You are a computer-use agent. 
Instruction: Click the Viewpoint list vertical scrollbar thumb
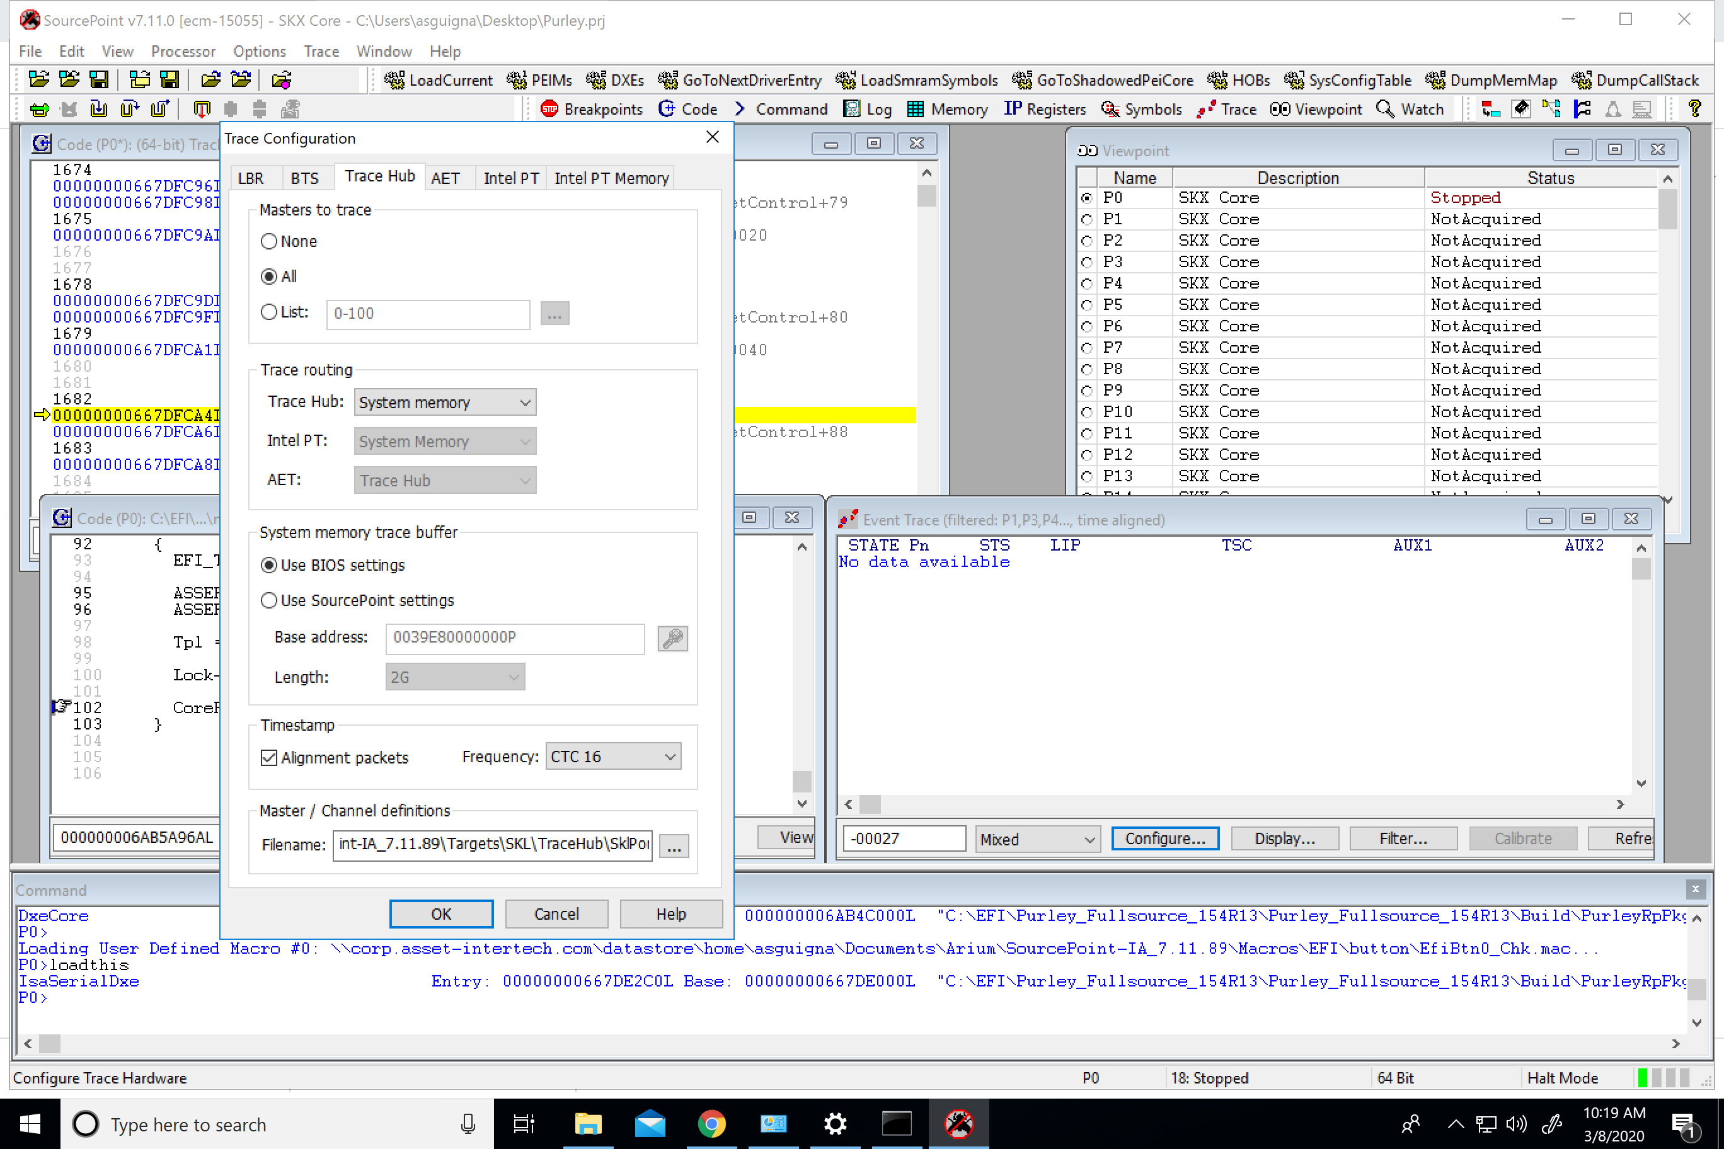1667,210
